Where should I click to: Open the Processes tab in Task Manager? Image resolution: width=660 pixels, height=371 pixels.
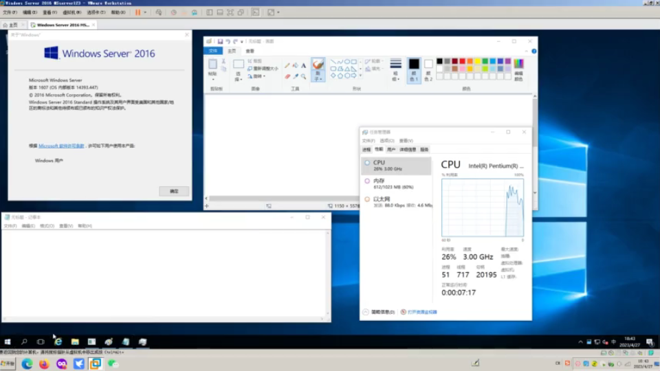coord(366,149)
